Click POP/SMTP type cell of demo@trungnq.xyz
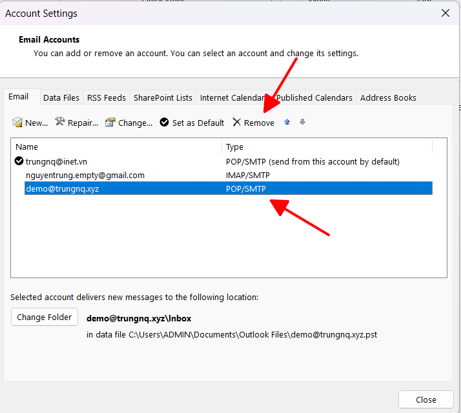461x413 pixels. point(246,188)
